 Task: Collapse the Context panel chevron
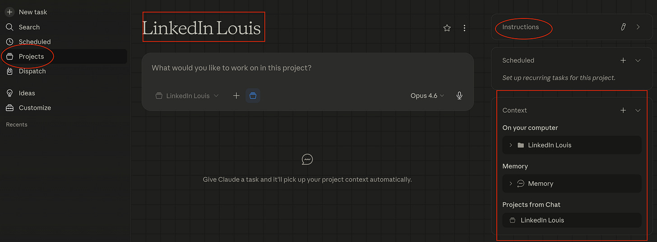(x=638, y=110)
